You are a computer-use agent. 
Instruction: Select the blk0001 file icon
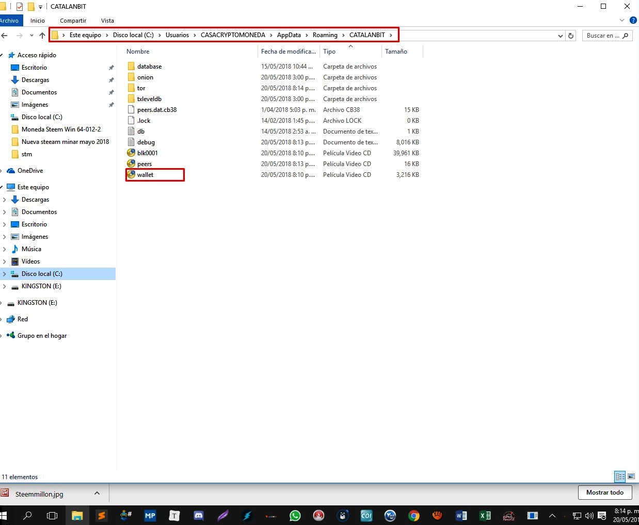tap(131, 153)
